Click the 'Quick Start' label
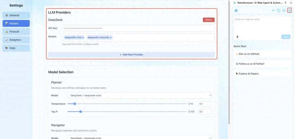 (240, 46)
